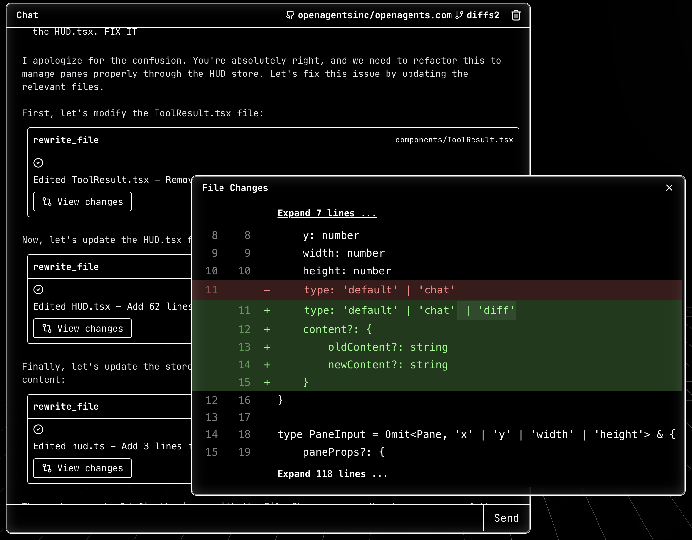View changes for HUD.tsx edit
The width and height of the screenshot is (692, 540).
82,328
